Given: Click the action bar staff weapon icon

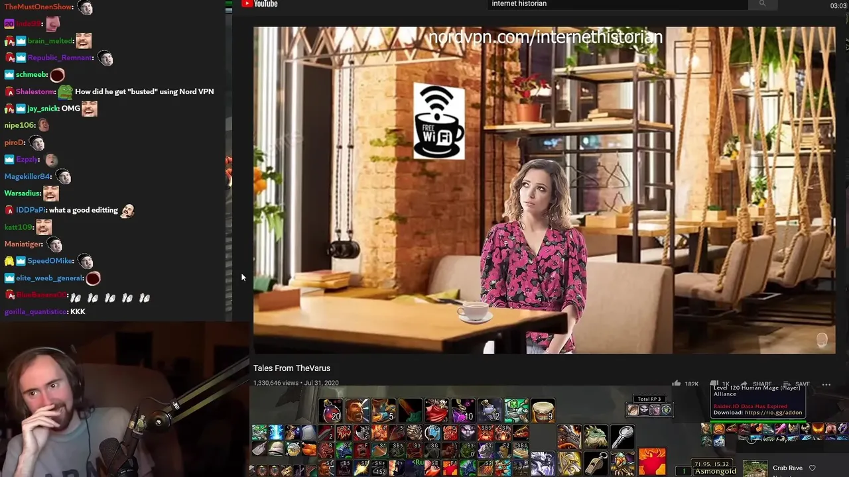Looking at the screenshot, I should click(x=410, y=411).
